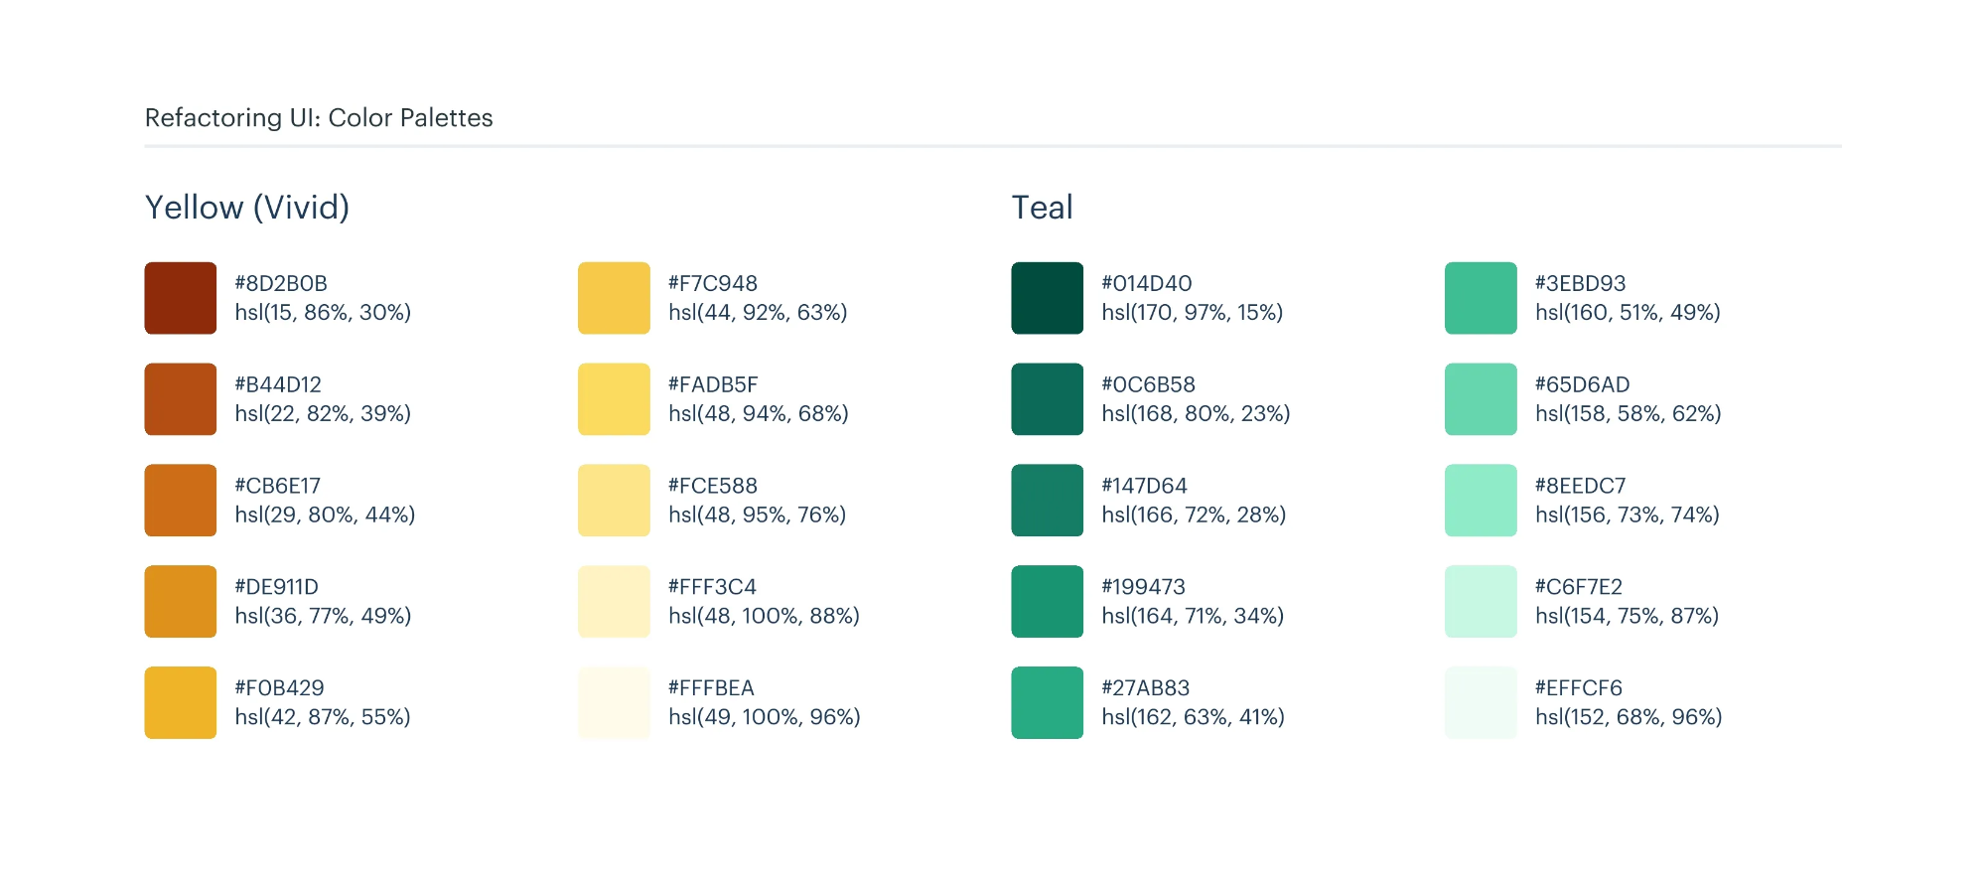Choose the #F0B429 golden yellow swatch
This screenshot has width=1986, height=886.
point(181,702)
